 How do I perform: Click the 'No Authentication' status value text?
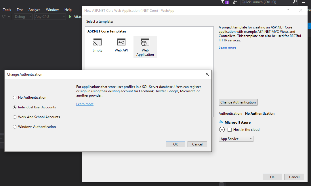260,114
